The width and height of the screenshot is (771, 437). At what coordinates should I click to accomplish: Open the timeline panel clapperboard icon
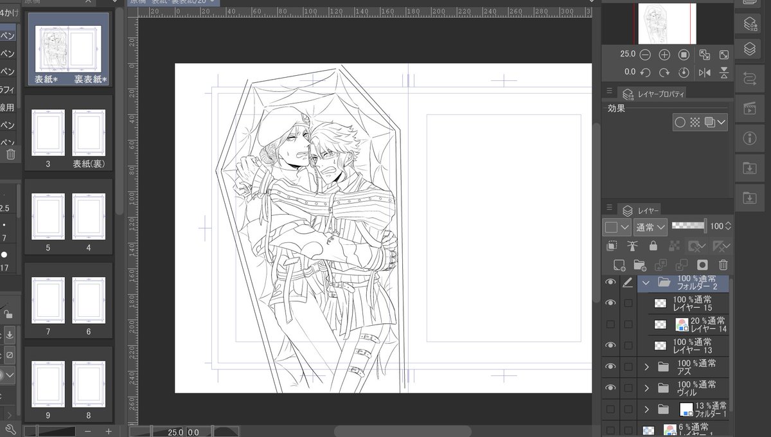(x=749, y=107)
